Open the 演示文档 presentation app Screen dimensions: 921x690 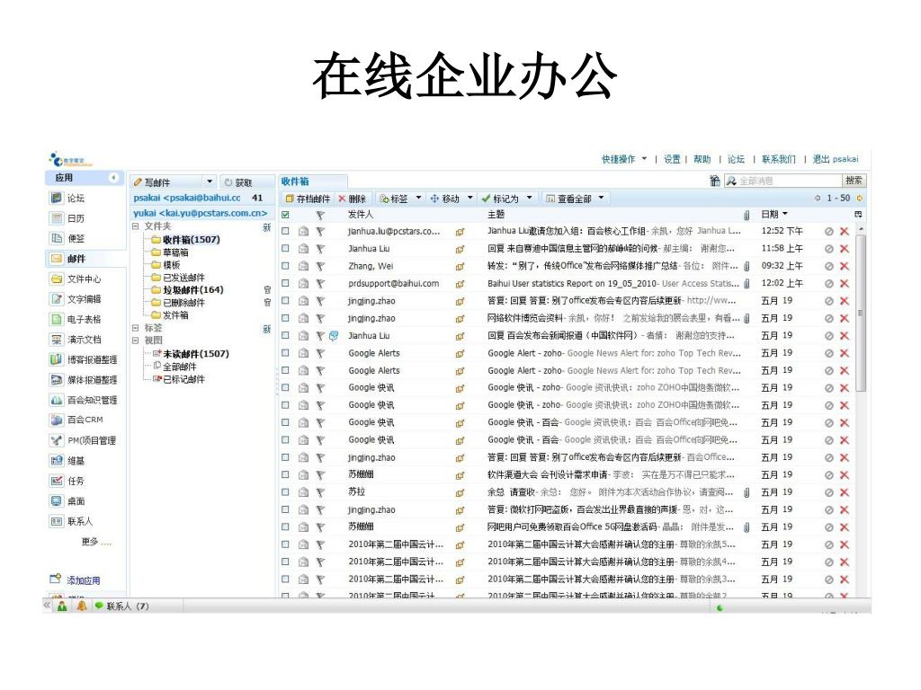pos(76,339)
